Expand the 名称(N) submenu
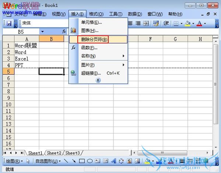 coord(123,56)
